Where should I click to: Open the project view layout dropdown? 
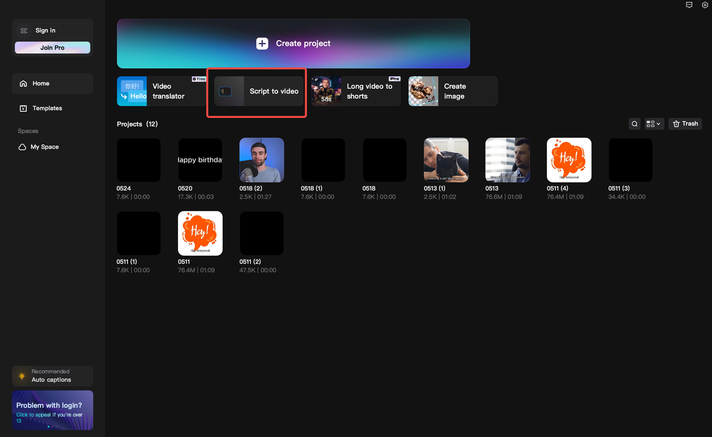pyautogui.click(x=654, y=124)
